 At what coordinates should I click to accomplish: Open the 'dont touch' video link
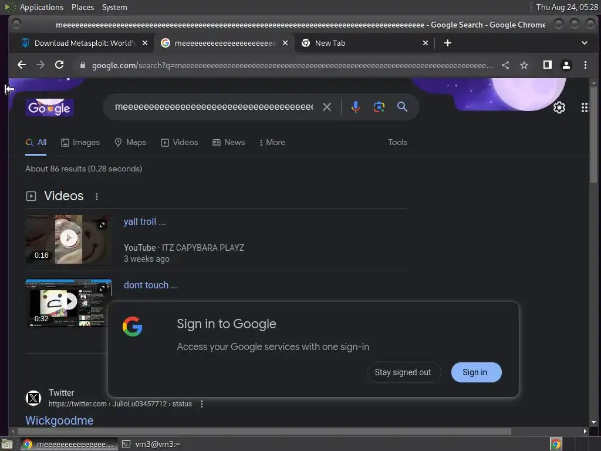pyautogui.click(x=151, y=285)
